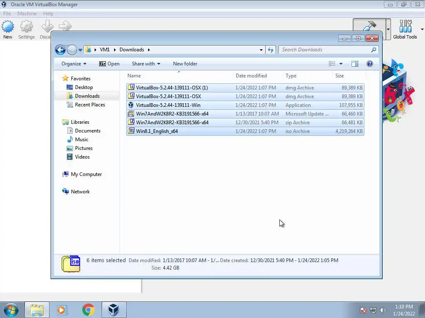Launch Google Chrome from taskbar
The width and height of the screenshot is (425, 318).
[88, 310]
